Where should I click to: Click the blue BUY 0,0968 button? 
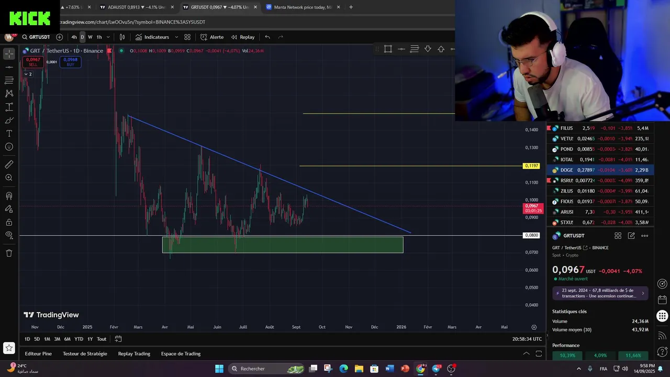[x=70, y=62]
